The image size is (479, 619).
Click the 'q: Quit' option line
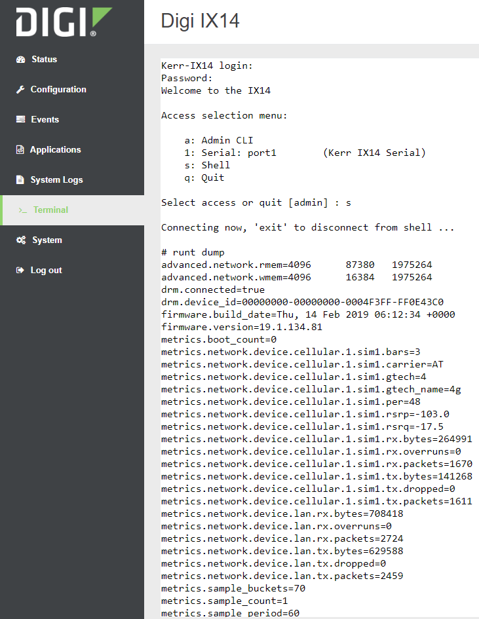point(204,178)
